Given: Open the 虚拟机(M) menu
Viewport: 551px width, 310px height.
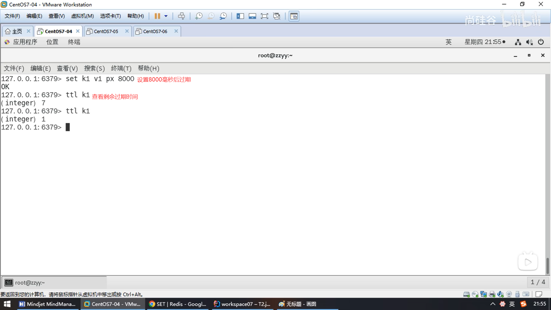Looking at the screenshot, I should pyautogui.click(x=82, y=16).
